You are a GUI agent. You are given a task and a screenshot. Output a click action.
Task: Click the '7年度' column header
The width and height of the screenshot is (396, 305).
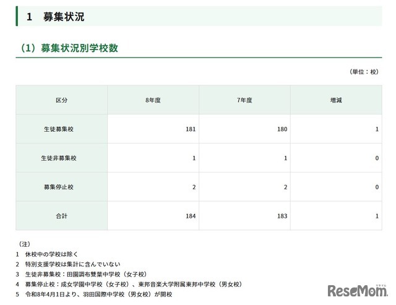(244, 100)
